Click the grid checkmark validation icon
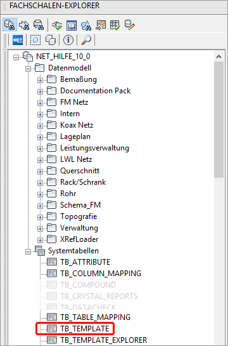The width and height of the screenshot is (228, 346). coord(115,25)
